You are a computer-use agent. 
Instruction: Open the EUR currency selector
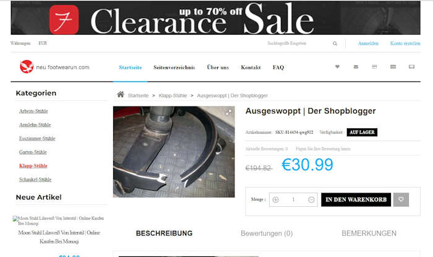pos(43,43)
